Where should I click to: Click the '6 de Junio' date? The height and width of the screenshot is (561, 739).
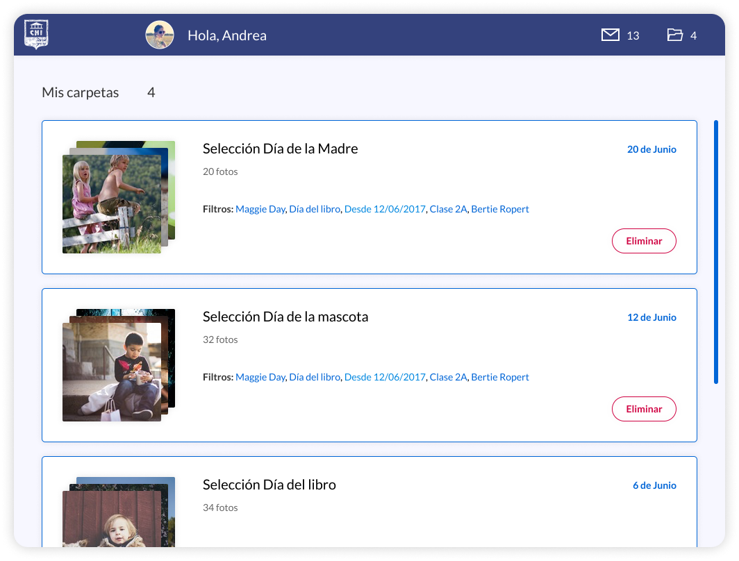(x=655, y=485)
